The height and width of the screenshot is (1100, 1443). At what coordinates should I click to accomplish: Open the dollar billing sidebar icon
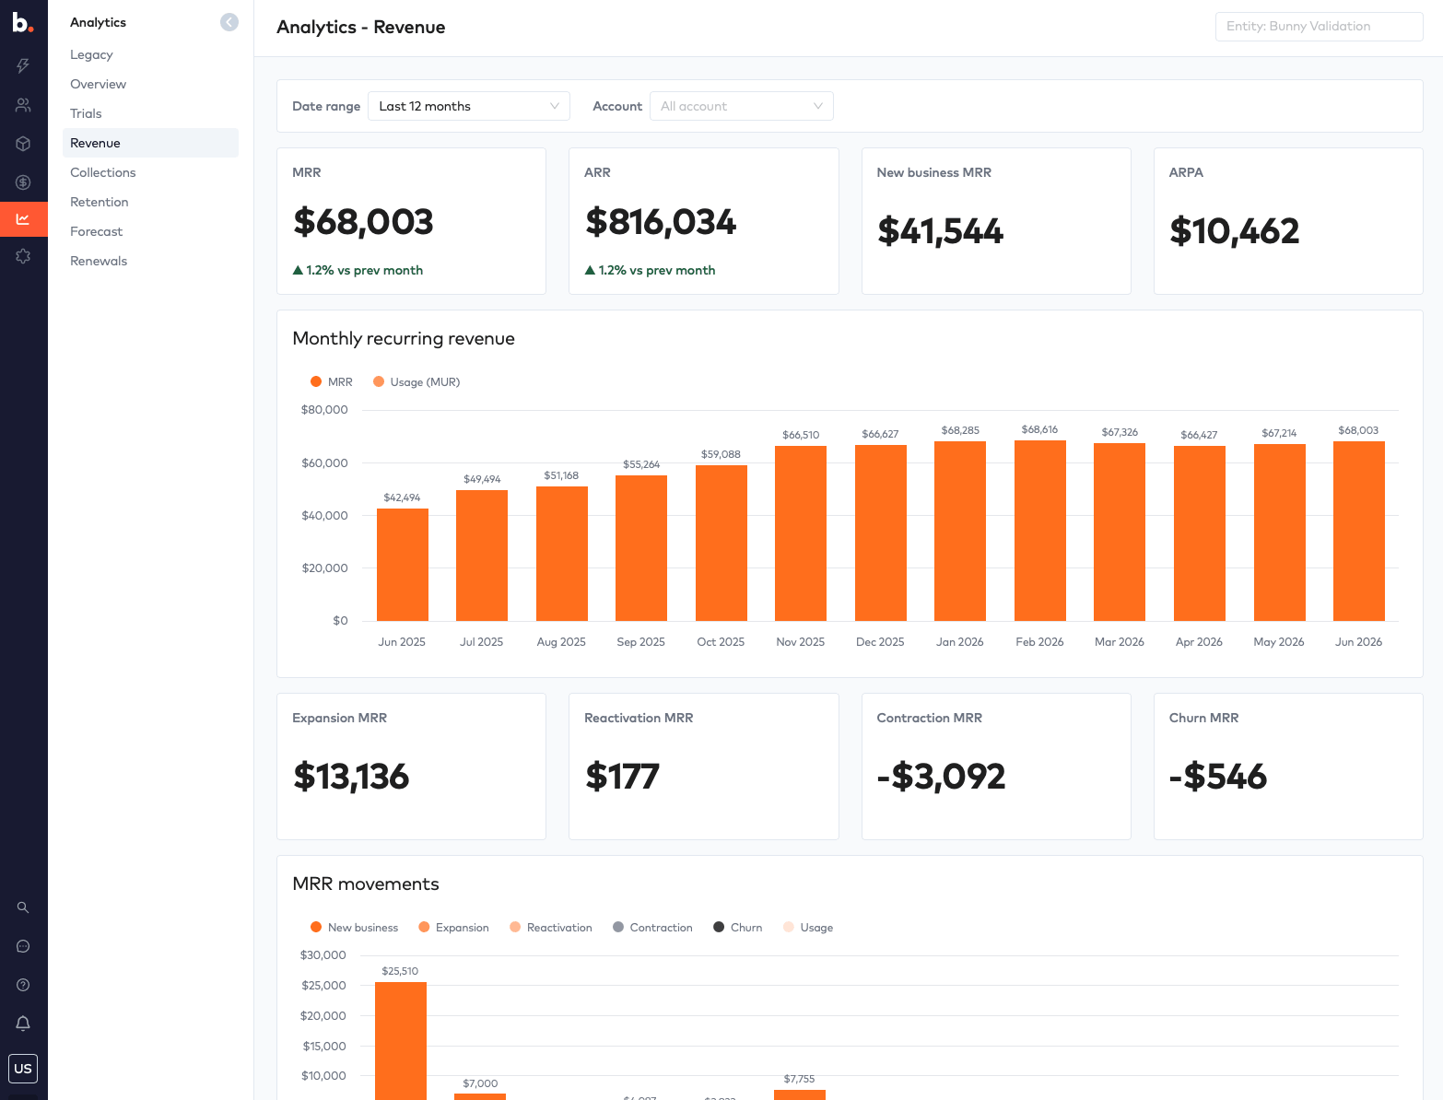coord(23,182)
